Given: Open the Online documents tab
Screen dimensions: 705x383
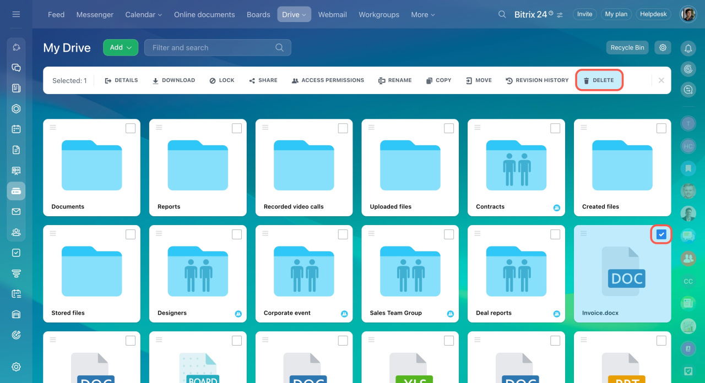Looking at the screenshot, I should click(x=204, y=14).
